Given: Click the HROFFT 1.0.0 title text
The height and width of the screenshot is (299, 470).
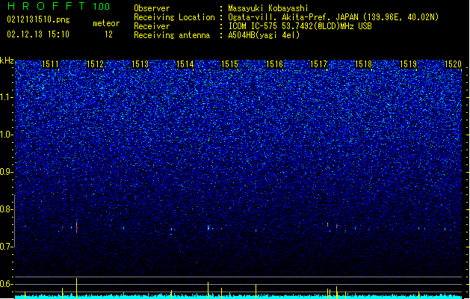Looking at the screenshot, I should point(59,6).
